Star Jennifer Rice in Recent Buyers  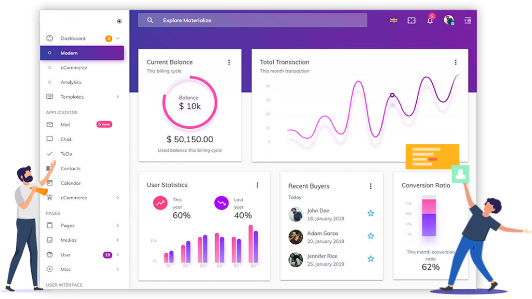point(370,259)
